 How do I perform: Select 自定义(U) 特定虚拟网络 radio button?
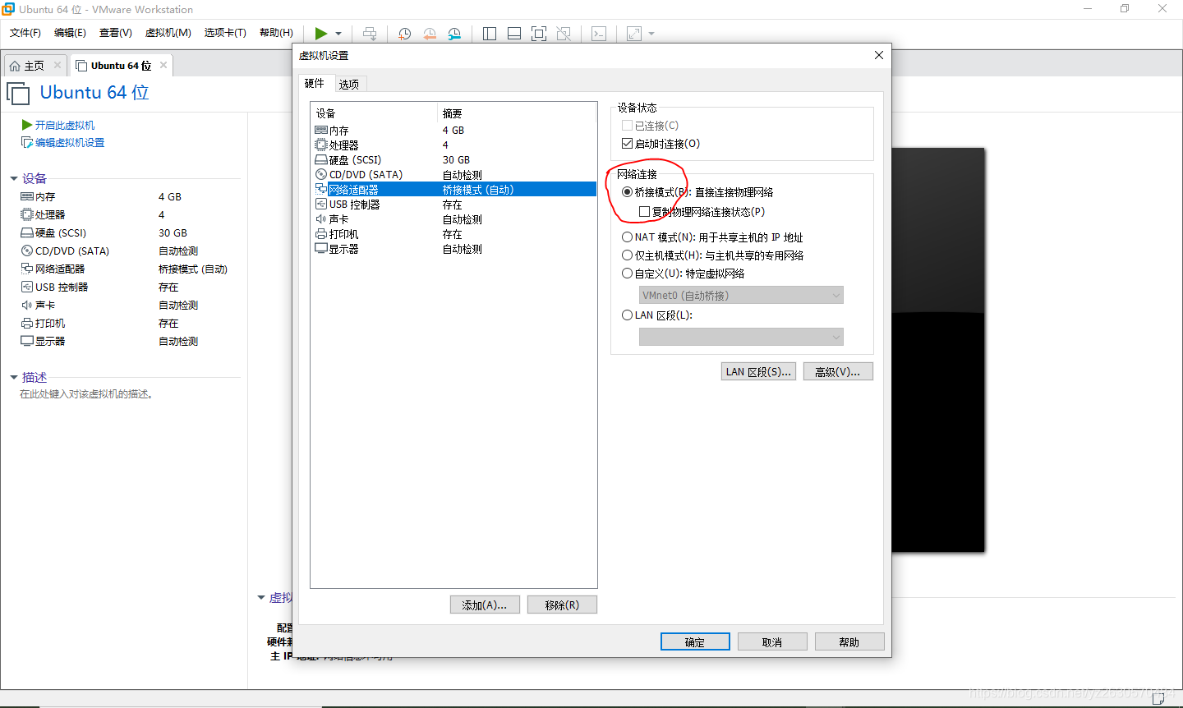(x=628, y=274)
